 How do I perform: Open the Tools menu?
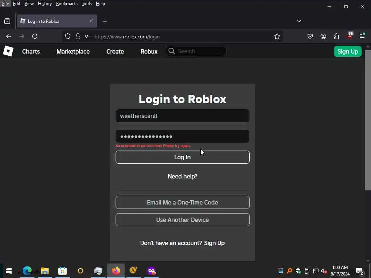click(87, 4)
